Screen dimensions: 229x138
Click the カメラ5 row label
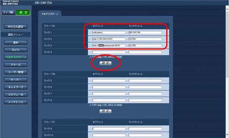(48, 80)
